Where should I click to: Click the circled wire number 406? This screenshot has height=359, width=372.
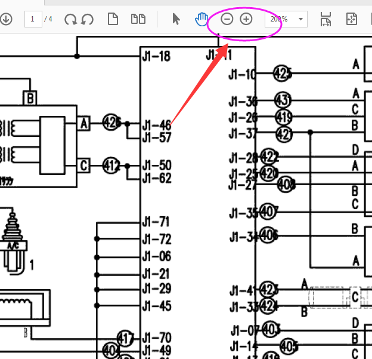tap(268, 235)
